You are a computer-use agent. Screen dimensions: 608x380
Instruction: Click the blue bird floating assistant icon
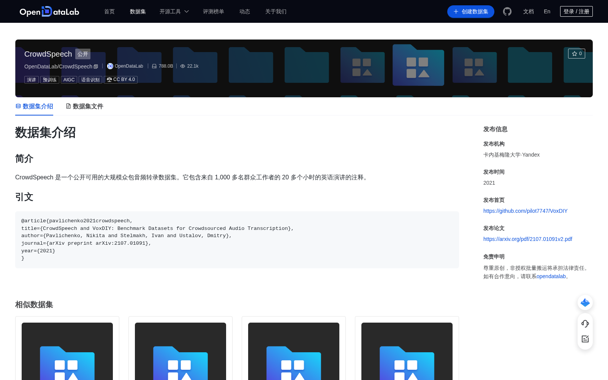[x=585, y=302]
